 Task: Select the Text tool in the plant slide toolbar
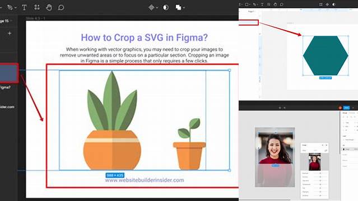[x=24, y=7]
